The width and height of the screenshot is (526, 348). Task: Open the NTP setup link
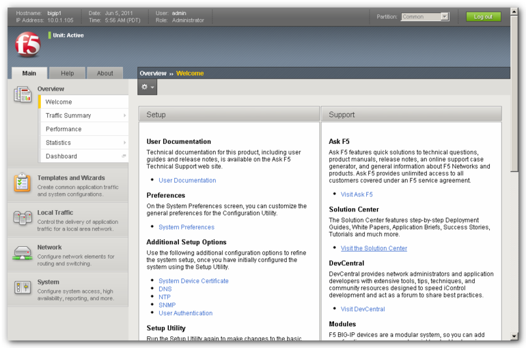164,297
